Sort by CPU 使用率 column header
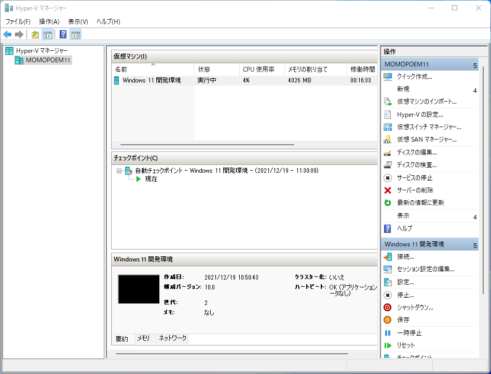This screenshot has height=374, width=491. tap(262, 70)
